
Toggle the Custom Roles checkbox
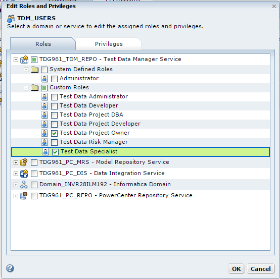[x=44, y=88]
